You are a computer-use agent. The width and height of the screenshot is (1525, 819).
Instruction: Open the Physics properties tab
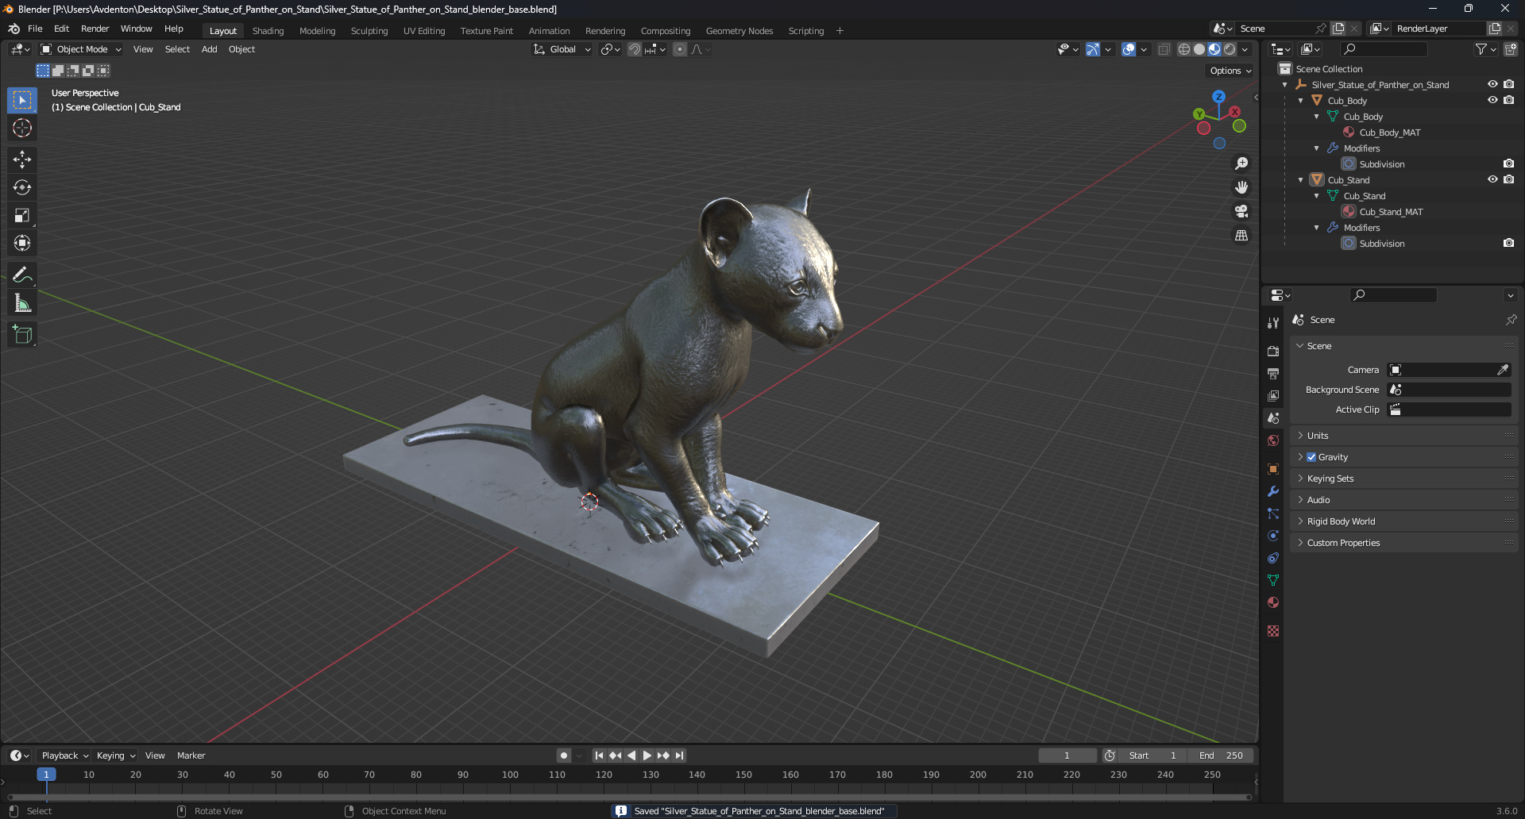(1273, 536)
